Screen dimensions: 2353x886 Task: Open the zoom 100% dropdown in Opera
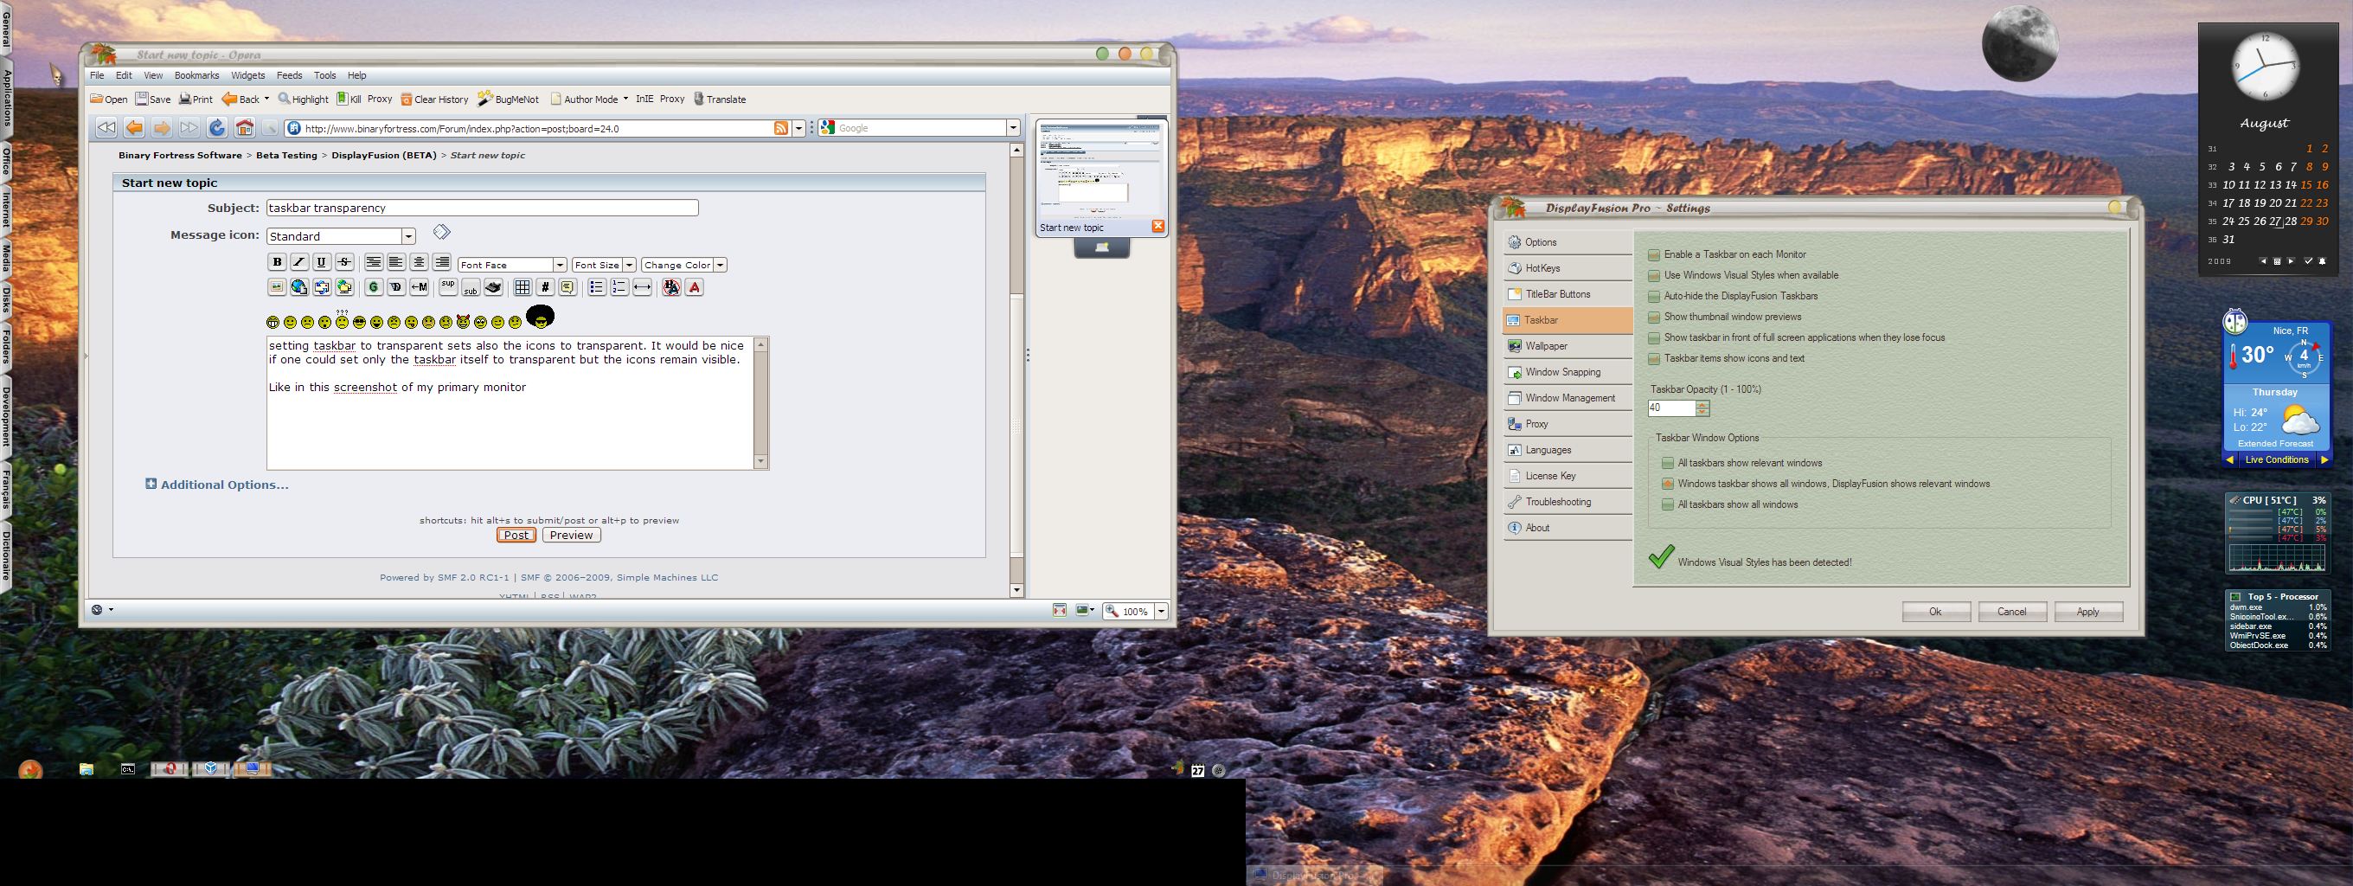point(1162,611)
